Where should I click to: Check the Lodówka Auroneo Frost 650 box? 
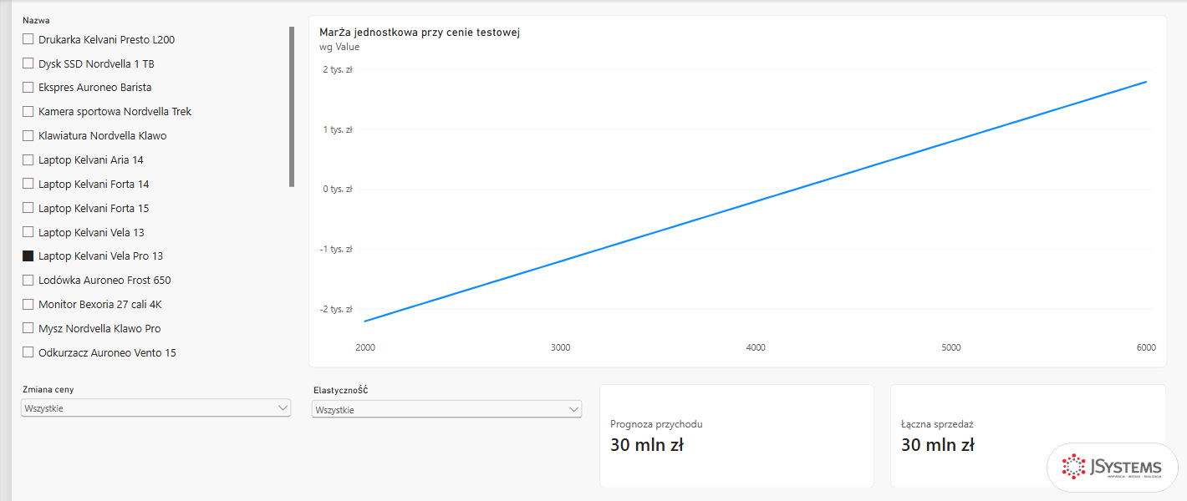[x=28, y=280]
